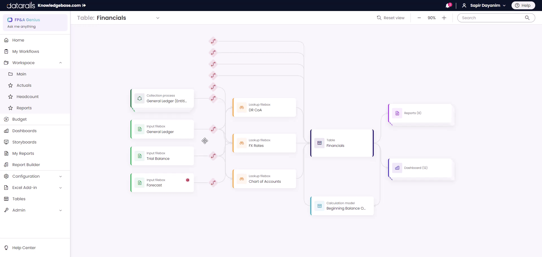
Task: Toggle the favorite star next to Actuals
Action: [10, 85]
